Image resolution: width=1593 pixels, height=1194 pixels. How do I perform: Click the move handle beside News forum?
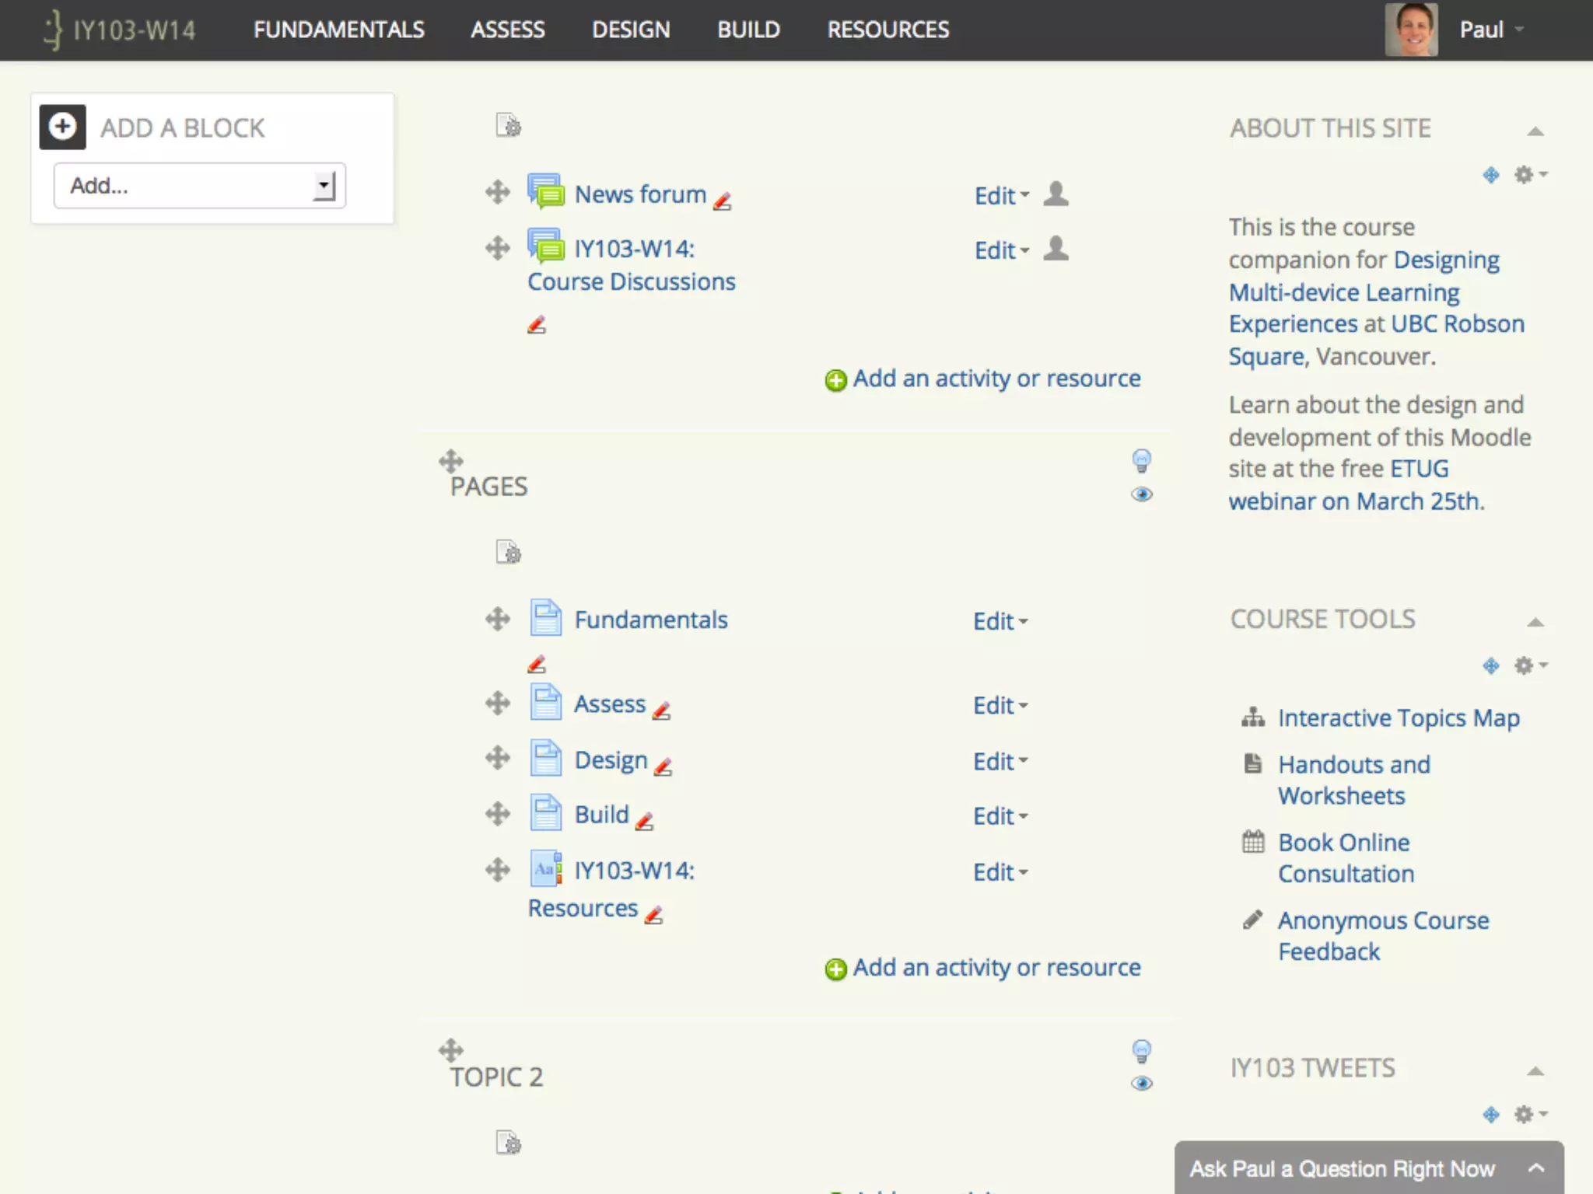pos(497,192)
